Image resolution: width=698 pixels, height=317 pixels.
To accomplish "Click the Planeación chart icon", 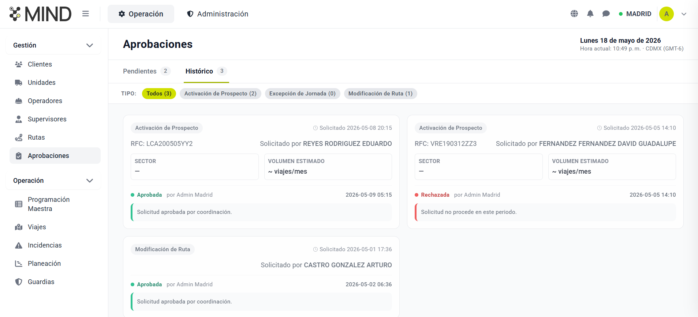I will [x=19, y=264].
